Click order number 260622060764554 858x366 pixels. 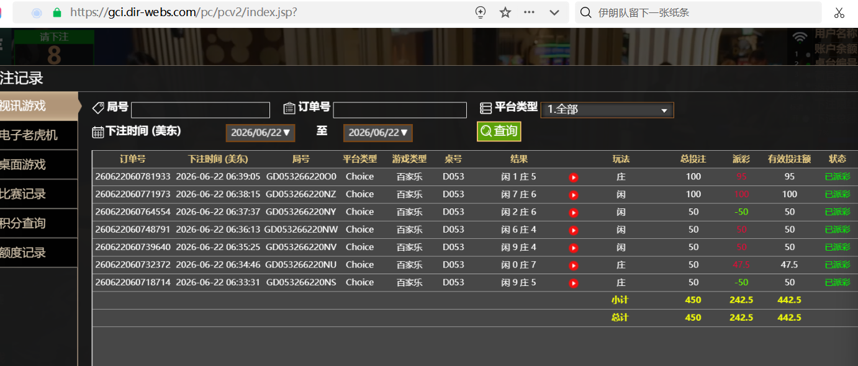pyautogui.click(x=133, y=212)
